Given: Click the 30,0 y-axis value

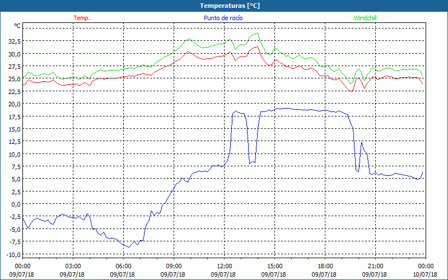Looking at the screenshot, I should tap(15, 54).
